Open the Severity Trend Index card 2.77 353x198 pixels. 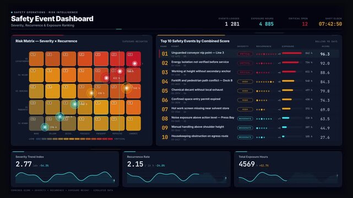point(65,169)
